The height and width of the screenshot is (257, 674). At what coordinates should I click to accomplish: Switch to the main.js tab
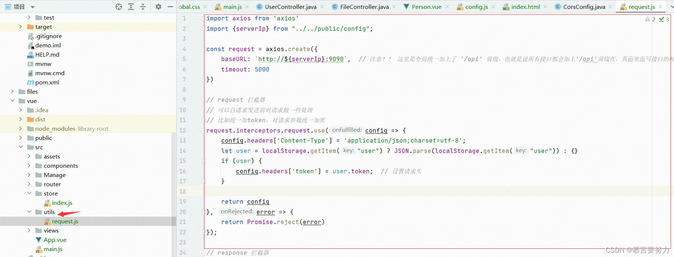point(232,7)
